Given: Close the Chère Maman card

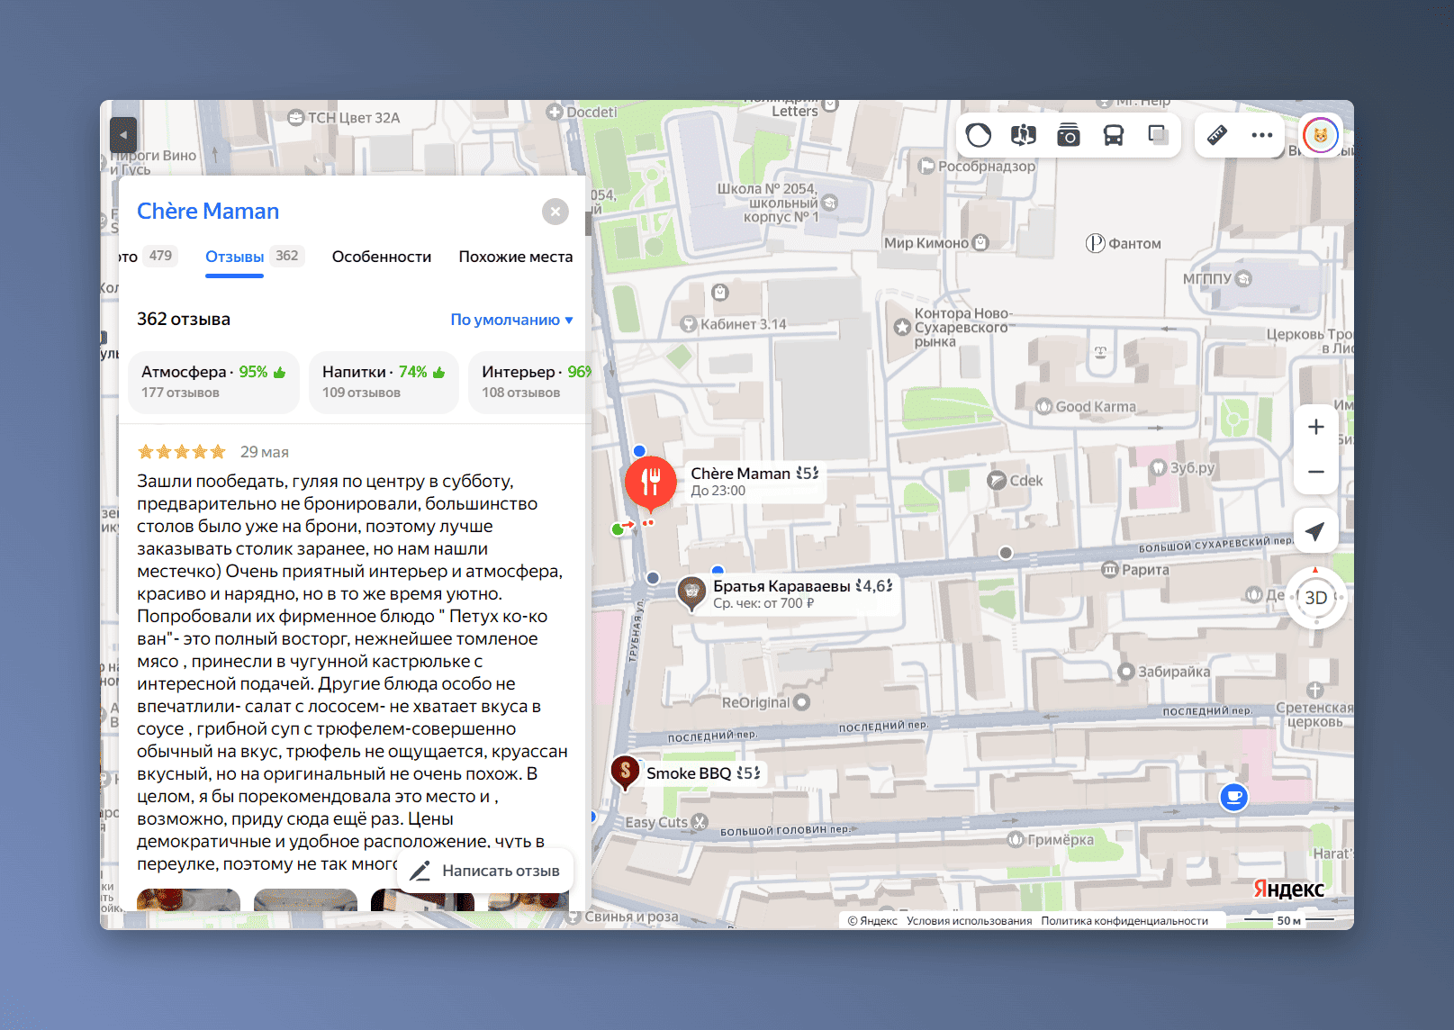Looking at the screenshot, I should [555, 212].
